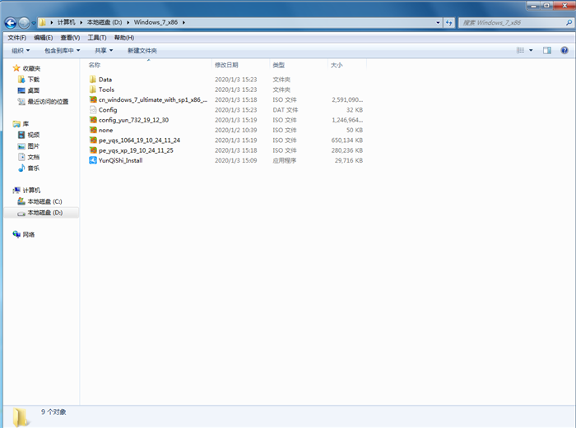Select the Config DAT file icon
Viewport: 576px width, 428px height.
coord(93,109)
